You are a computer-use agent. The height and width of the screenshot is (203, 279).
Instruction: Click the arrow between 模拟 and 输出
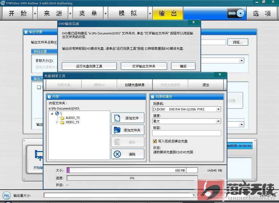[x=150, y=13]
